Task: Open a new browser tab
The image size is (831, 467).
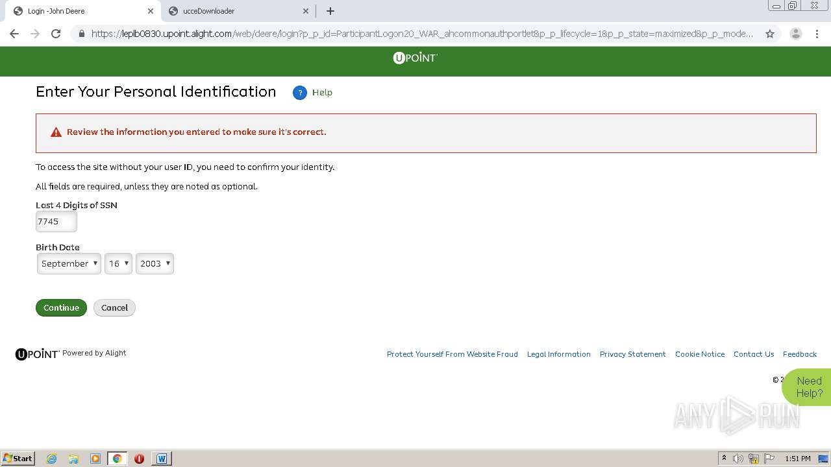Action: point(330,11)
